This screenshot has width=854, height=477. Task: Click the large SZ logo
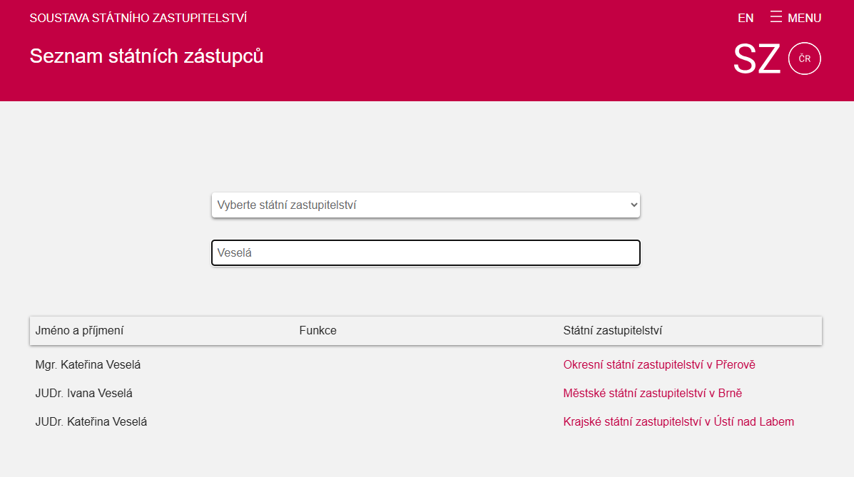[756, 59]
